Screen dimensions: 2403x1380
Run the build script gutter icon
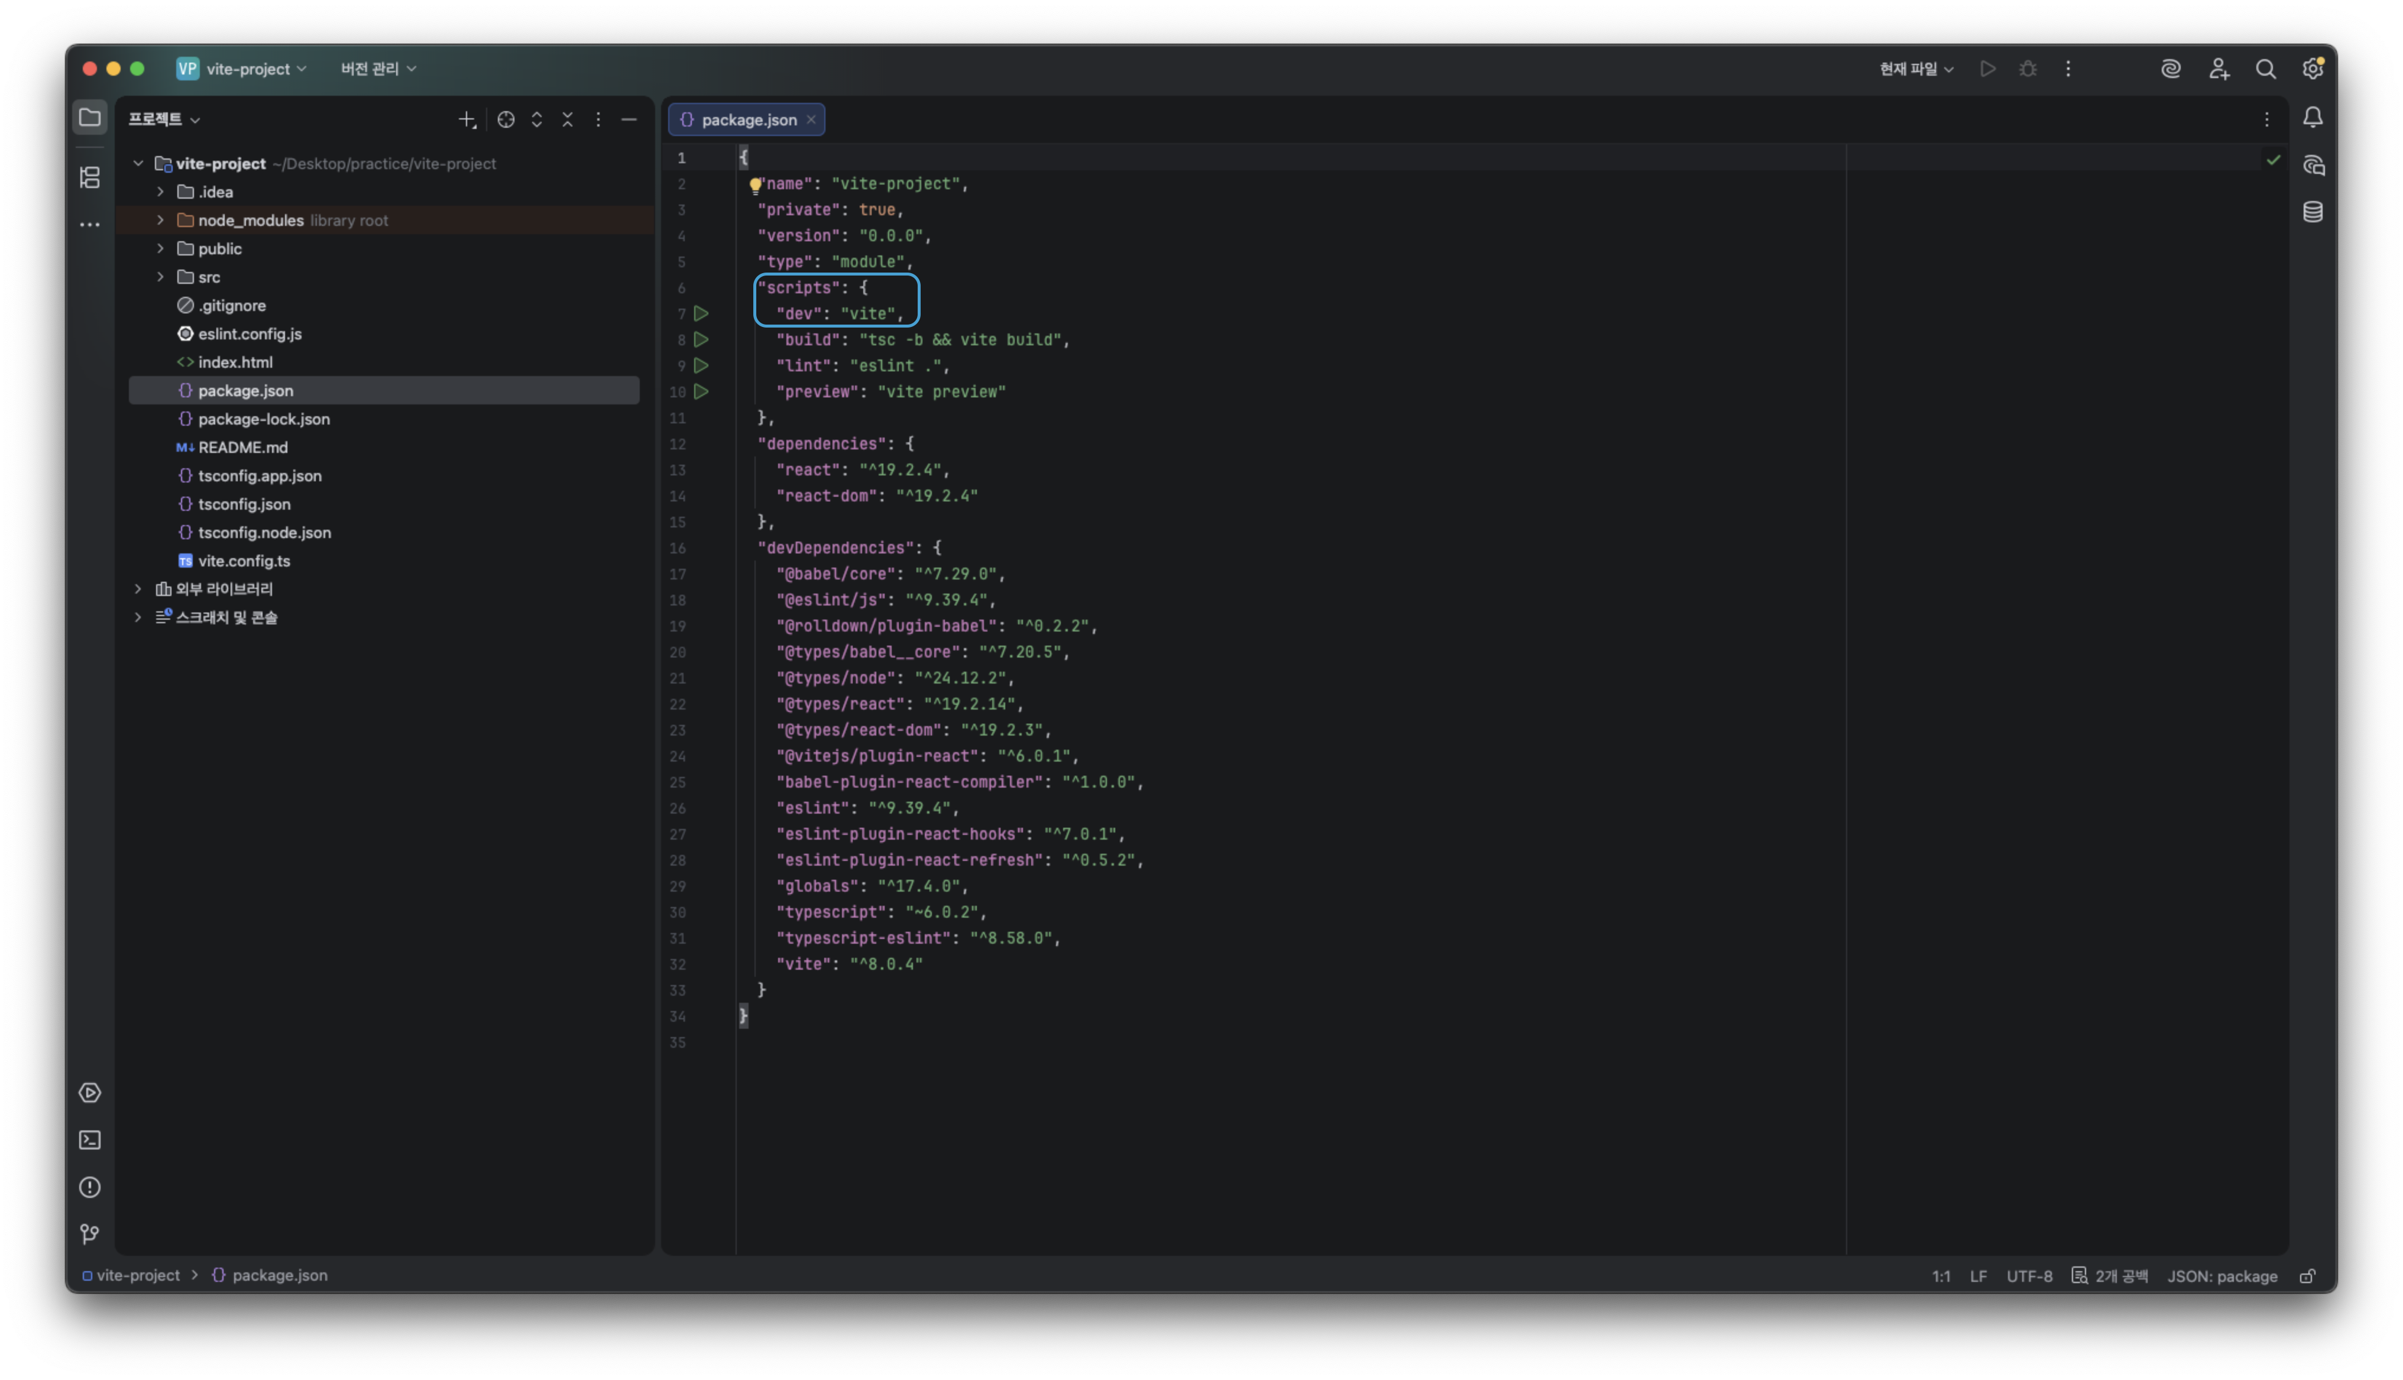click(701, 339)
